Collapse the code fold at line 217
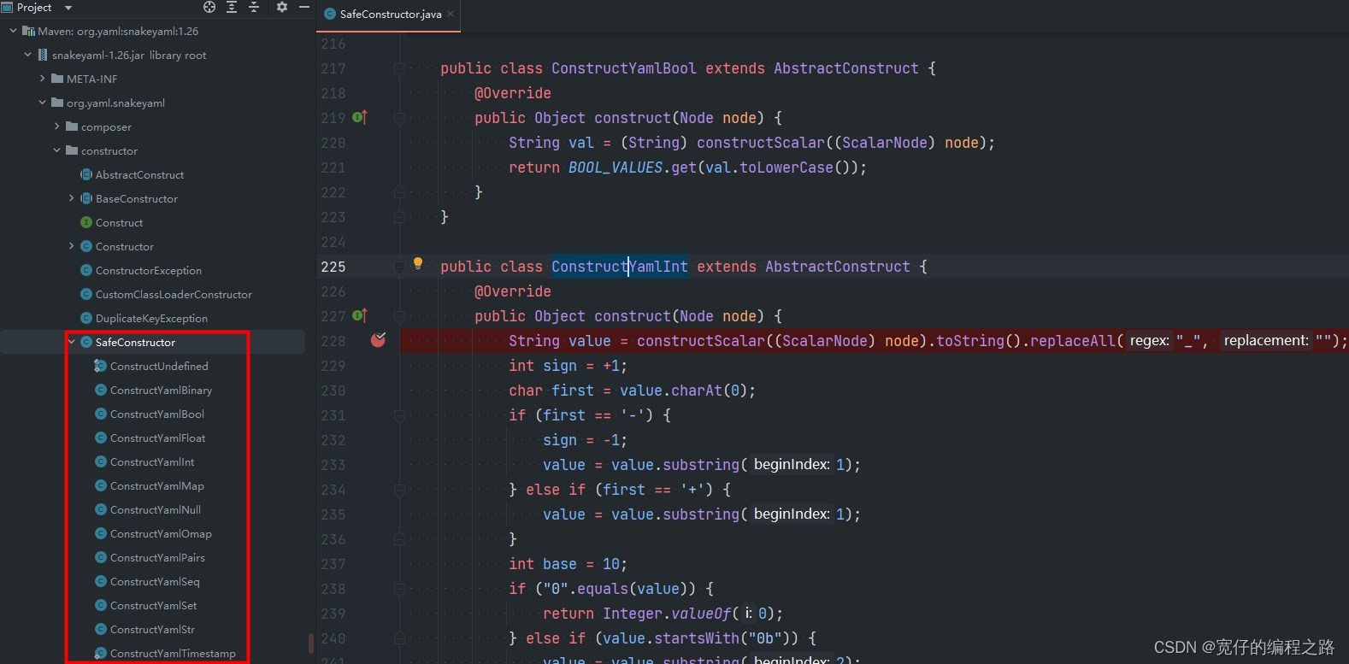Screen dimensions: 1349x664 (x=399, y=68)
